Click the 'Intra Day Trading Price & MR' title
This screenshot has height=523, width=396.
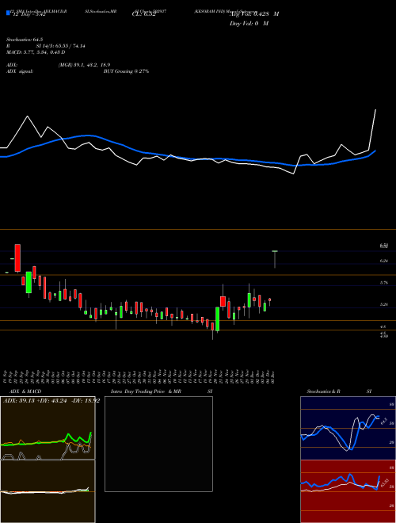click(146, 391)
